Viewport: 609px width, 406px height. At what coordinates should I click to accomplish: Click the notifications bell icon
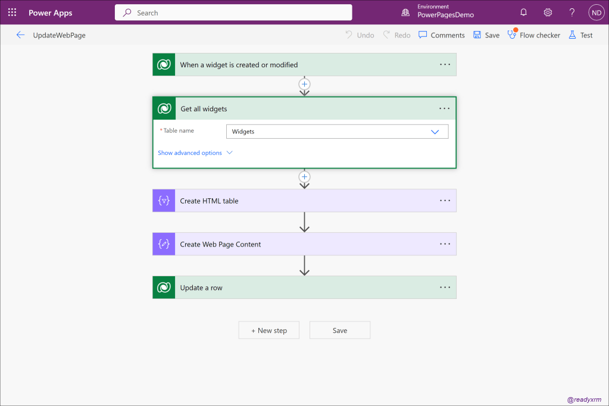[x=523, y=13]
